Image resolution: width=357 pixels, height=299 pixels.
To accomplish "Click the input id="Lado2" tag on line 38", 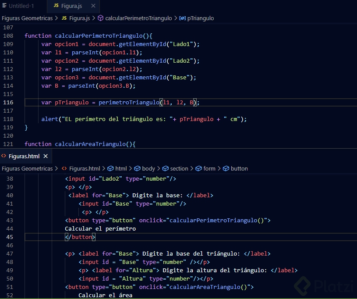I will point(120,179).
